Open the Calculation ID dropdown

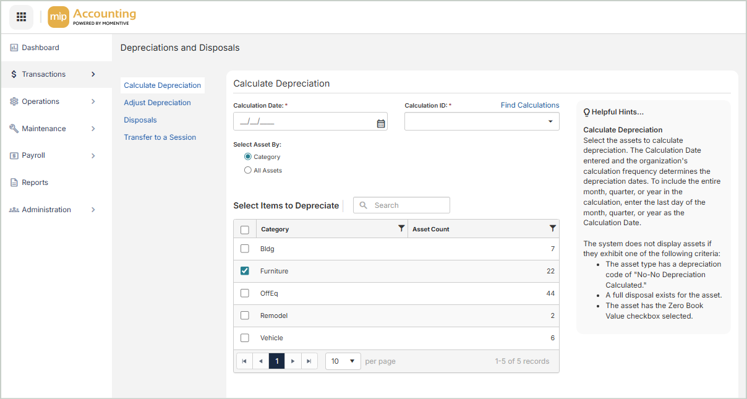(482, 122)
